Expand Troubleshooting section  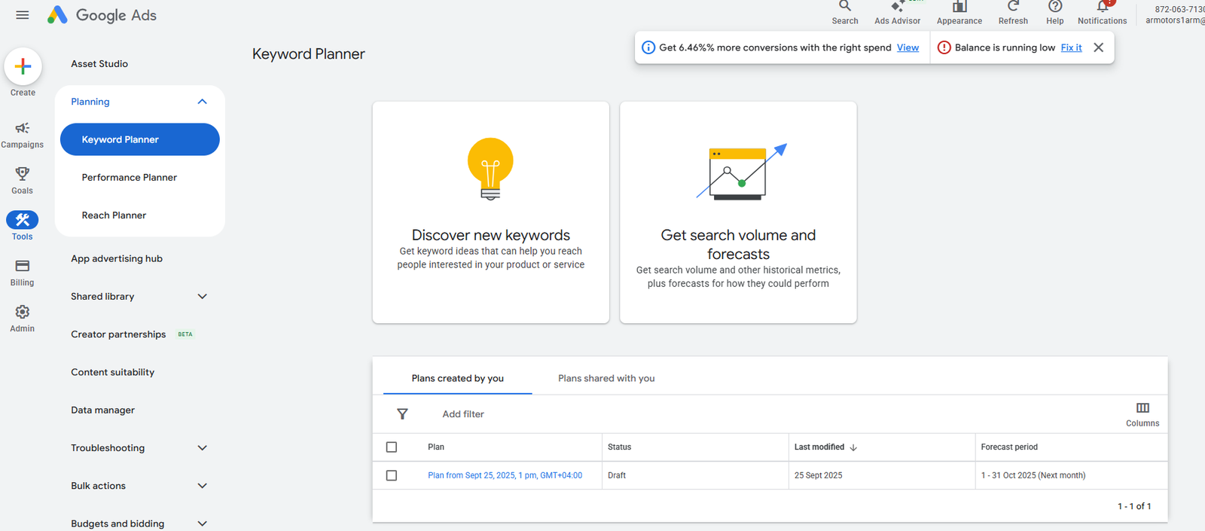click(x=202, y=448)
